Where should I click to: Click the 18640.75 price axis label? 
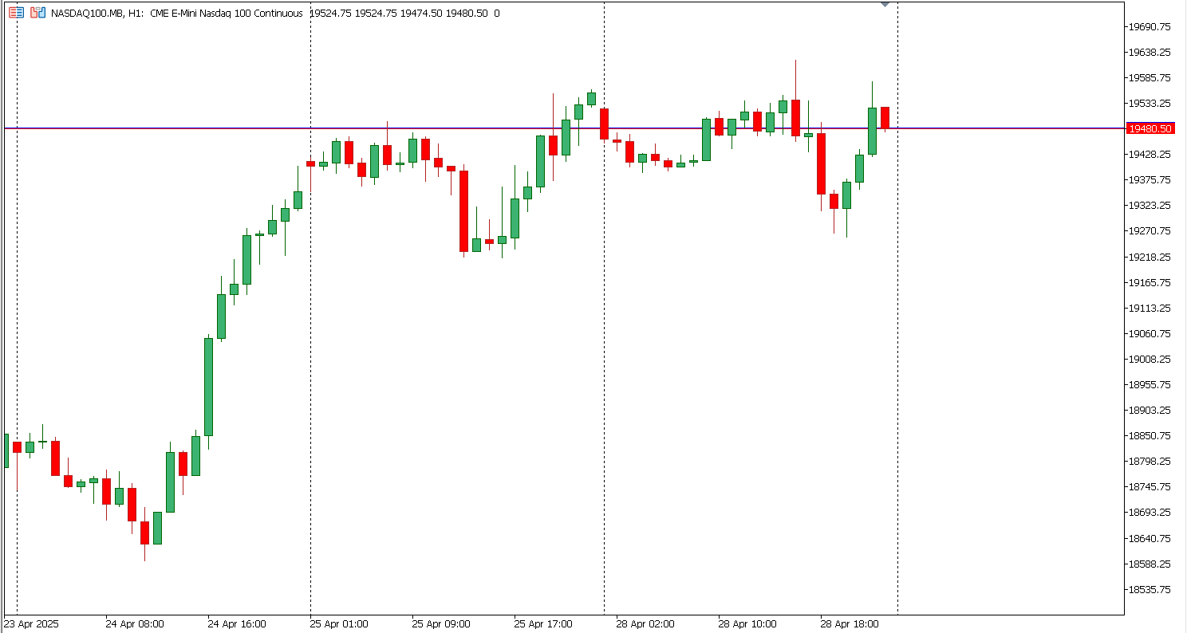click(1150, 538)
